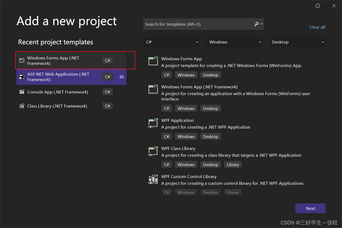
Task: Close the Add a new project dialog
Action: tap(334, 6)
